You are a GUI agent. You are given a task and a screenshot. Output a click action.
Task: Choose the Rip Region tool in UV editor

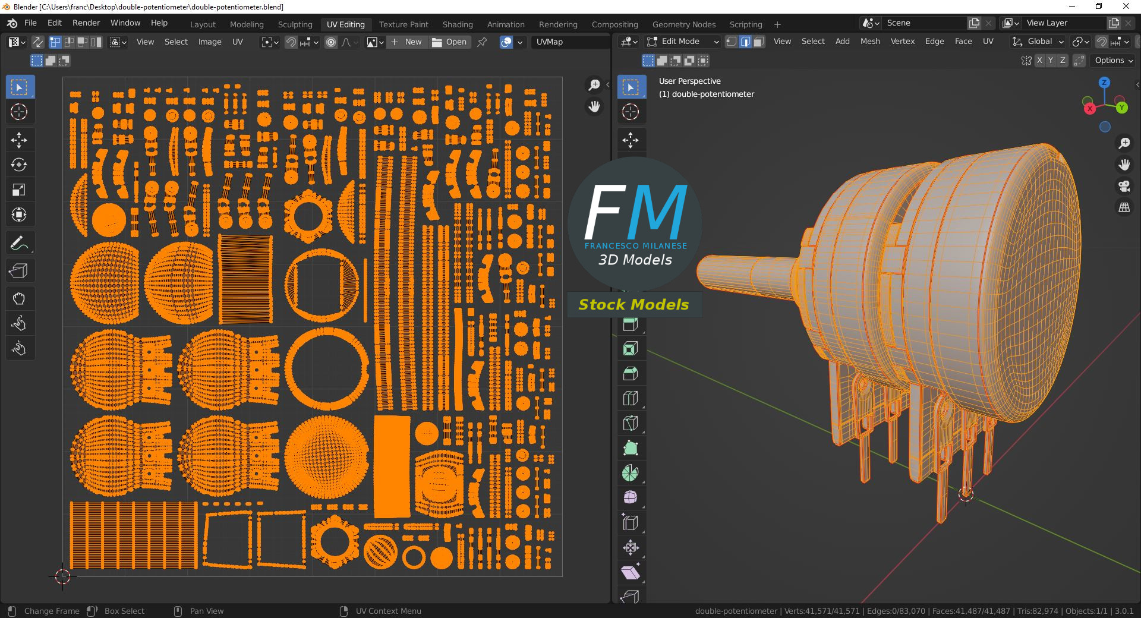19,271
